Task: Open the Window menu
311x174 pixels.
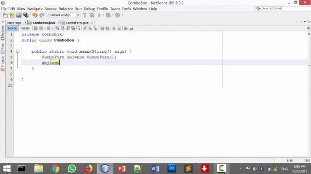Action: tap(140, 9)
